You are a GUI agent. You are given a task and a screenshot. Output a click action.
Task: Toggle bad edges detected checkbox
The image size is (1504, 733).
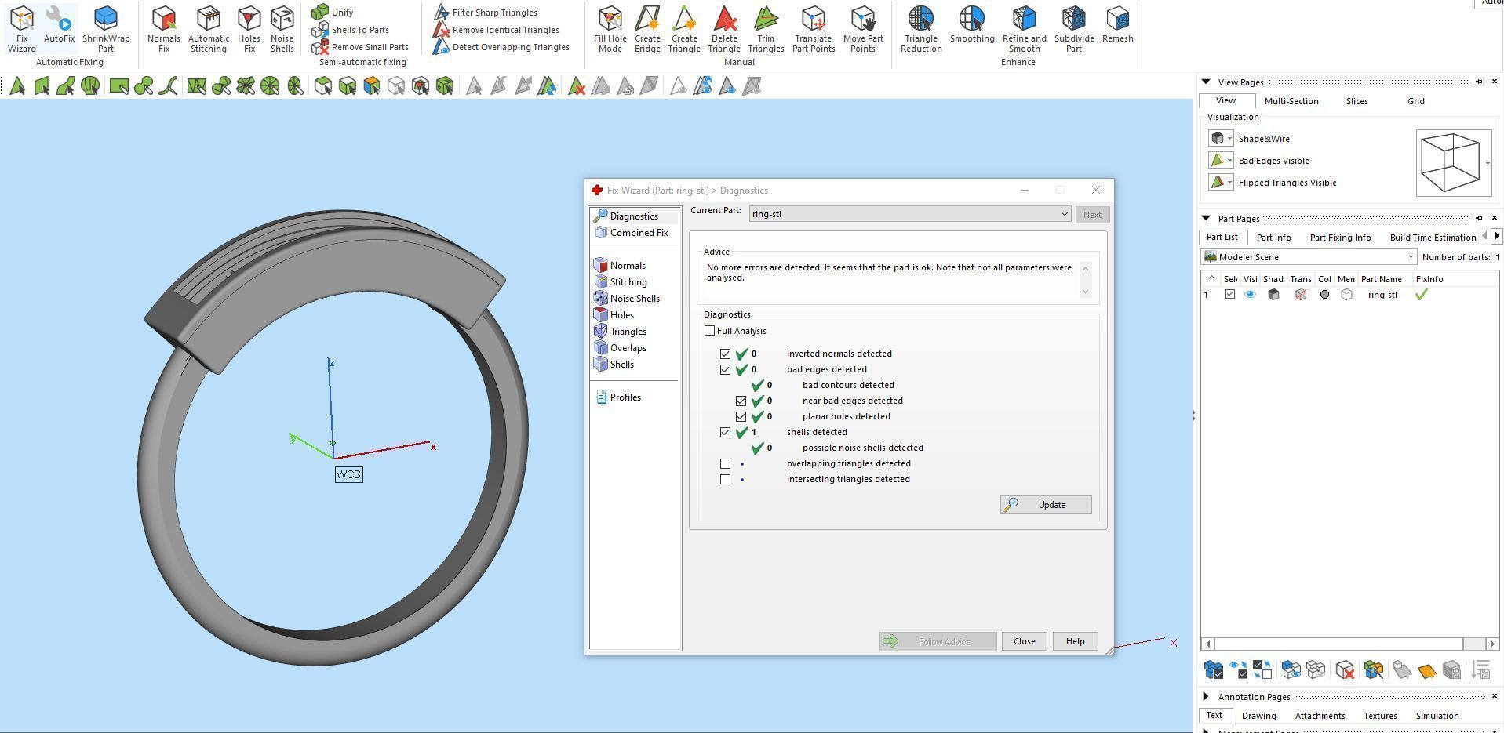tap(726, 369)
